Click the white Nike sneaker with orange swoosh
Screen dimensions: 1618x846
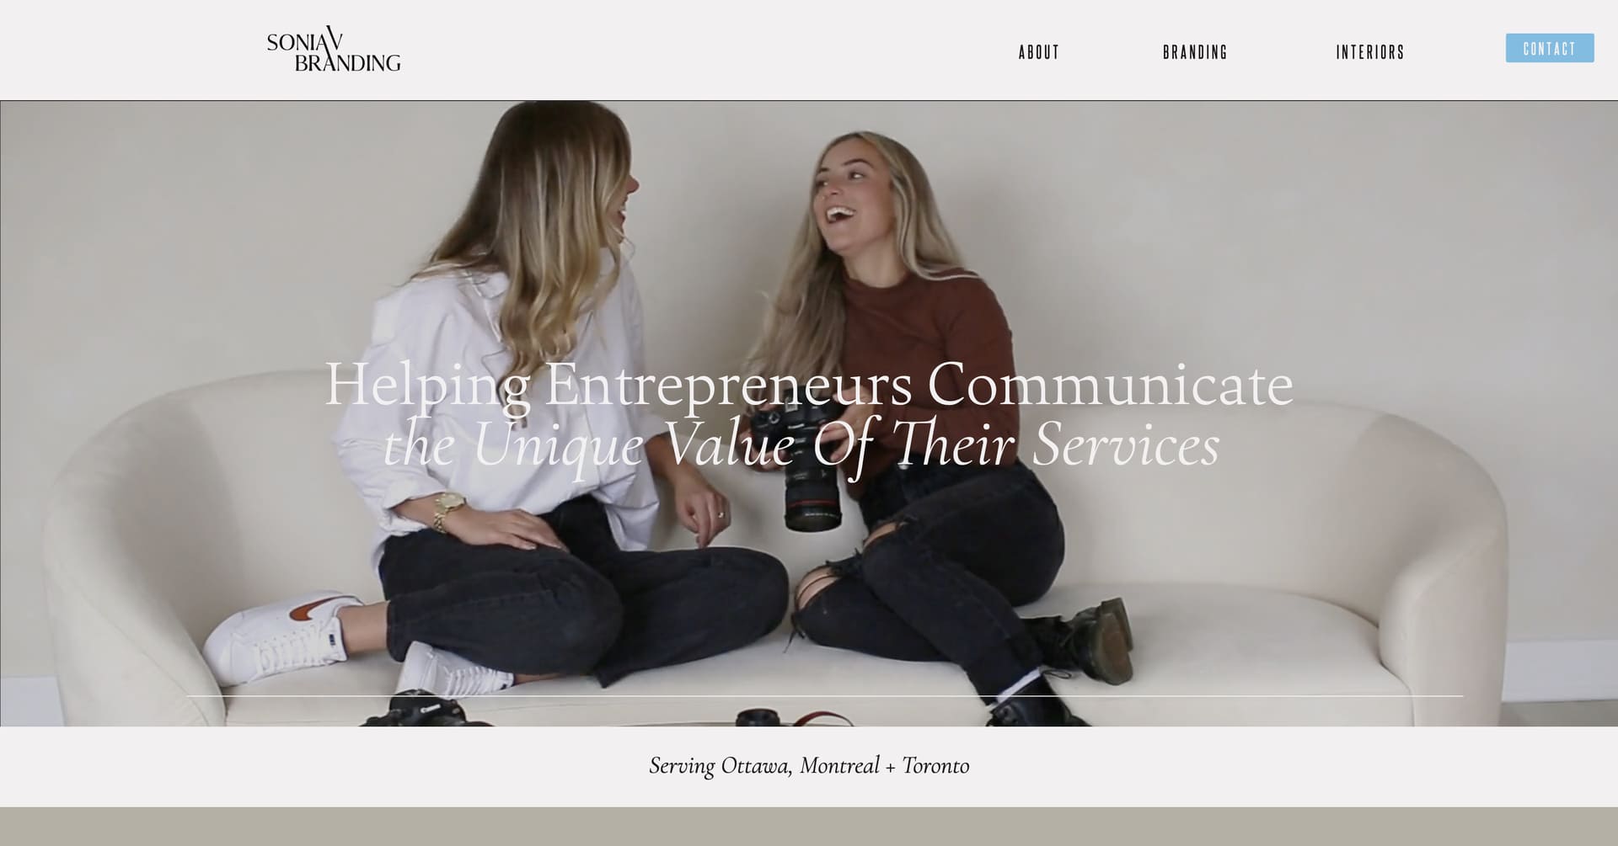point(282,636)
